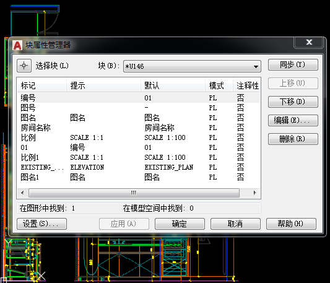
Task: Click the AutoCAD logo in the dialog title
Action: tap(17, 45)
